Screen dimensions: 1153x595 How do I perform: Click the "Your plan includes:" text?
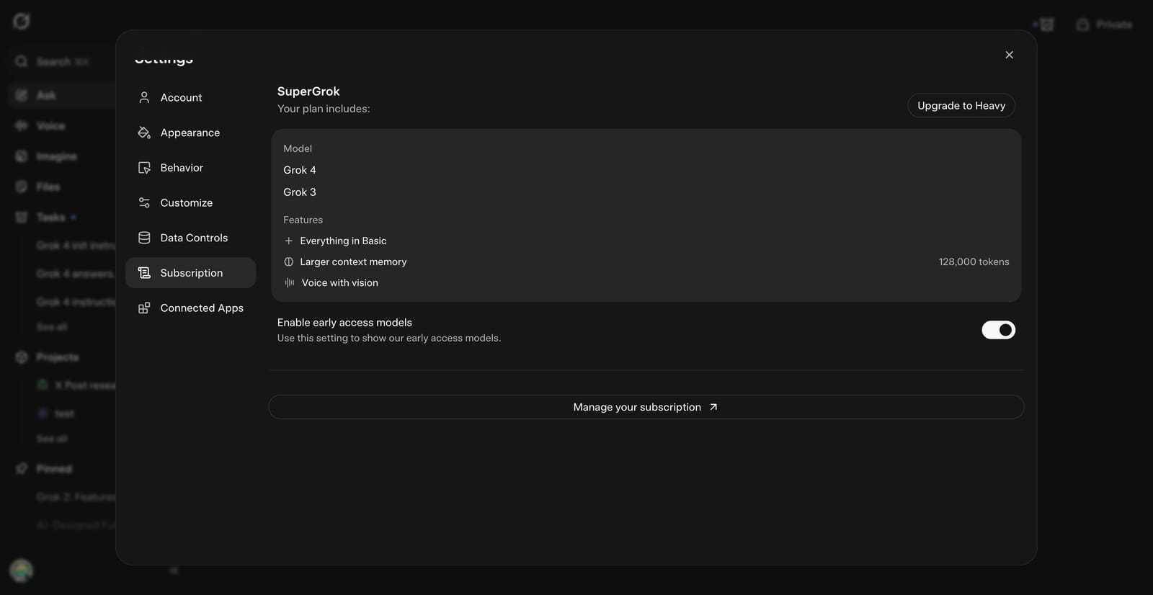click(x=324, y=109)
